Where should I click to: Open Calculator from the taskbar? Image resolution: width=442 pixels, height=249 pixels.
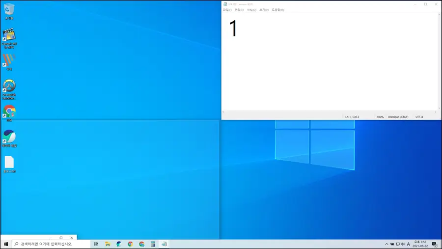coord(153,244)
